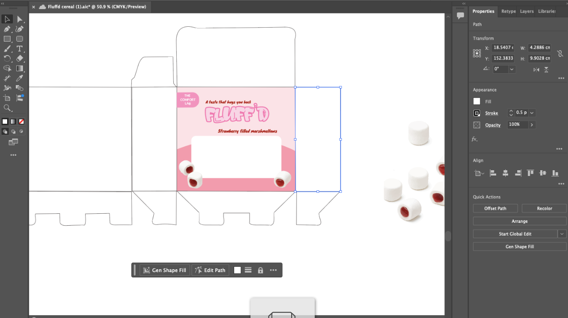This screenshot has height=318, width=568.
Task: Select the Rounded Rectangle tool
Action: pyautogui.click(x=20, y=39)
